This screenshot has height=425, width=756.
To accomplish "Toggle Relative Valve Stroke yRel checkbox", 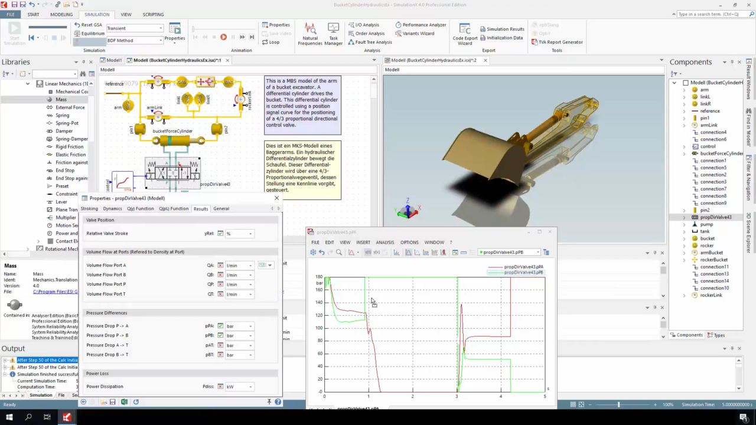I will click(220, 233).
